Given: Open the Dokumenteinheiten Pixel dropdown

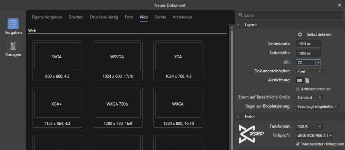Looking at the screenshot, I should pyautogui.click(x=309, y=71).
